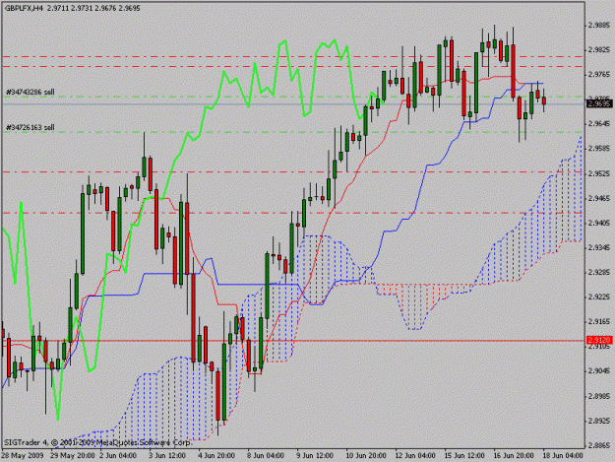Image resolution: width=615 pixels, height=462 pixels.
Task: Click the 2.9465 price axis label
Action: (x=599, y=198)
